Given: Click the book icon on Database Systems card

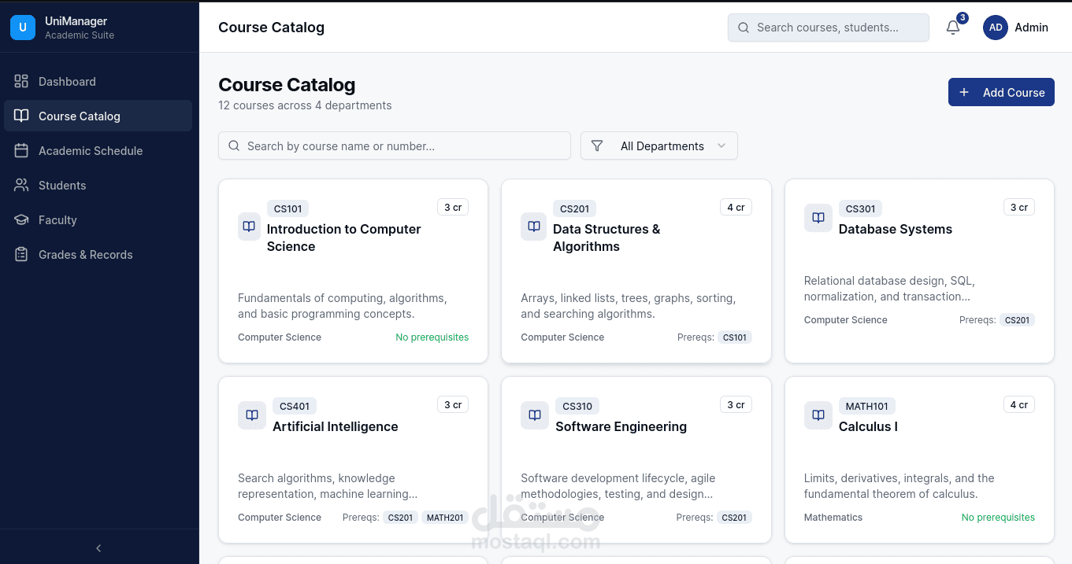Looking at the screenshot, I should (818, 218).
